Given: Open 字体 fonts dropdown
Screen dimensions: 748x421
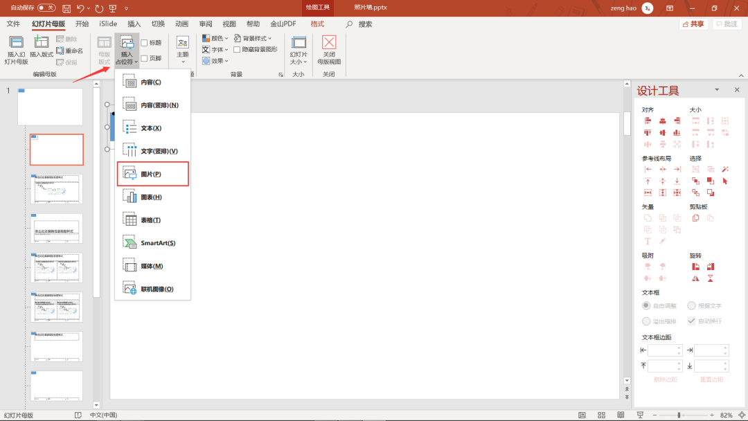Looking at the screenshot, I should click(x=215, y=50).
